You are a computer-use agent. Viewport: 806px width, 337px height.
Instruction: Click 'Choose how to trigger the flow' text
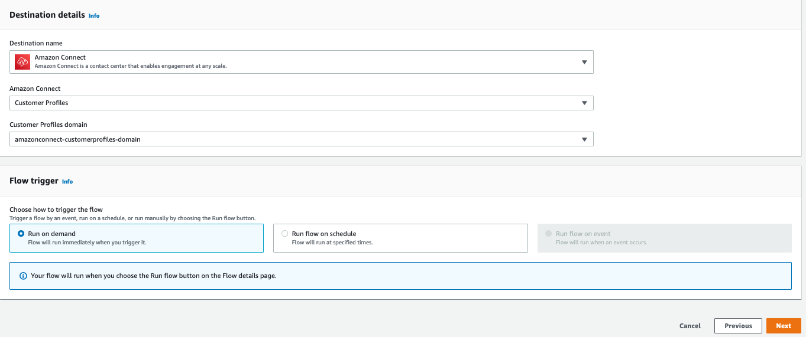(56, 210)
